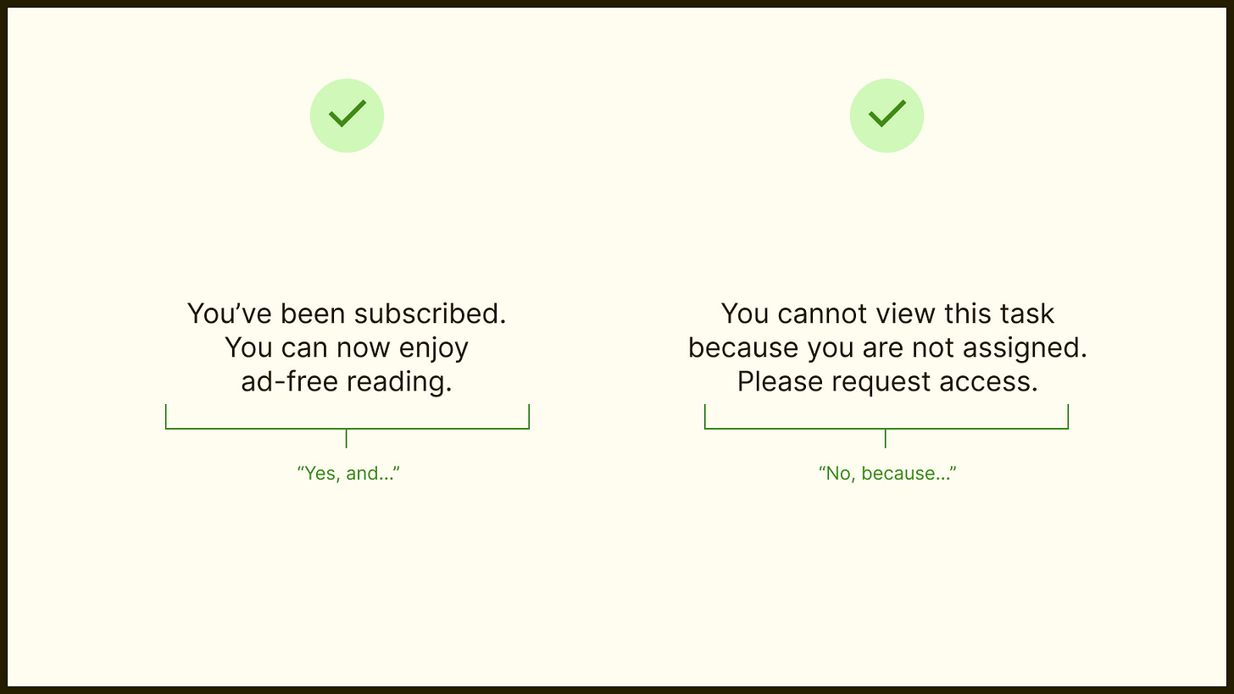Click the "Please request access." text
Viewport: 1234px width, 694px height.
point(887,381)
